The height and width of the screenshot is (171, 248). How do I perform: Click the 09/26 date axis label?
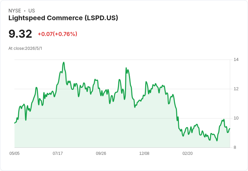click(101, 153)
